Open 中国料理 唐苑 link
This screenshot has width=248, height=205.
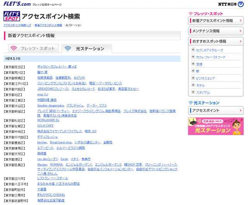[x=47, y=100]
